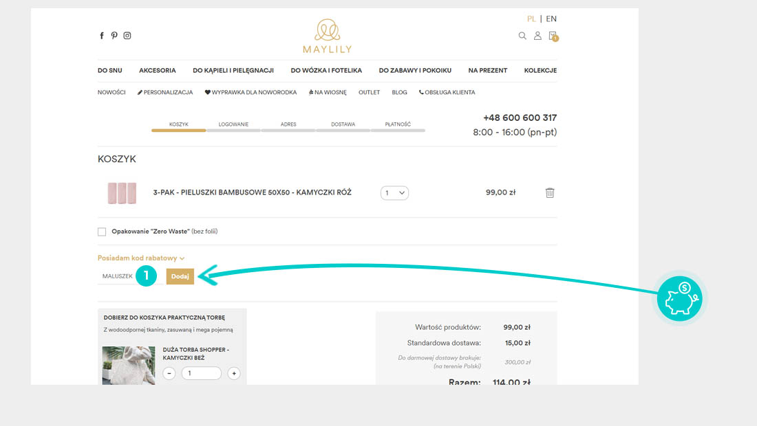Open the shopping cart icon
757x426 pixels.
[x=553, y=36]
